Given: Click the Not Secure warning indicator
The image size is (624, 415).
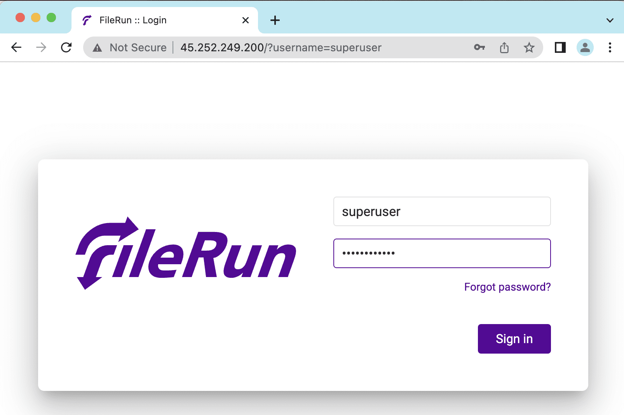Looking at the screenshot, I should 130,47.
